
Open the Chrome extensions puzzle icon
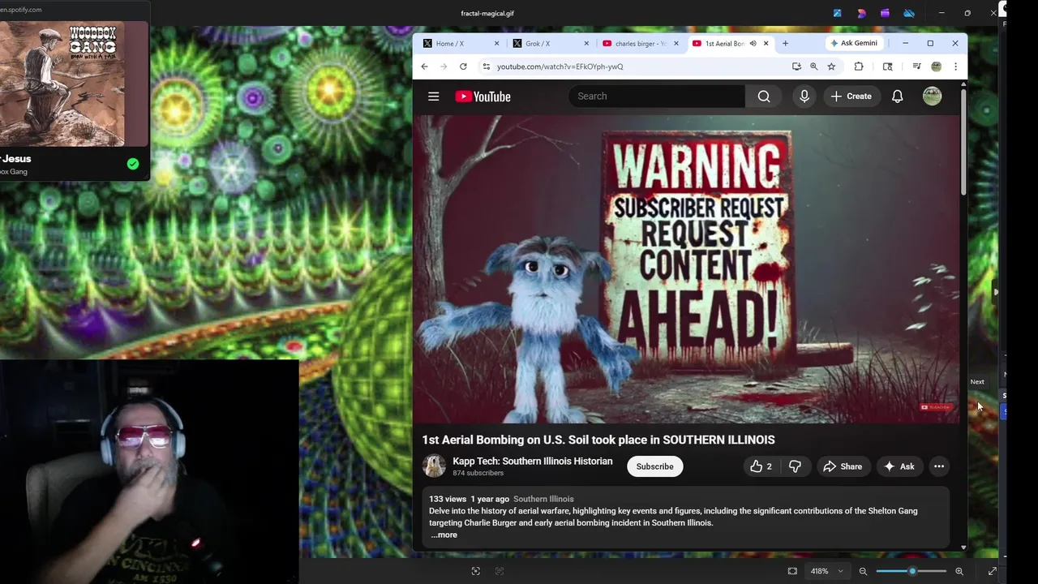[x=859, y=67]
